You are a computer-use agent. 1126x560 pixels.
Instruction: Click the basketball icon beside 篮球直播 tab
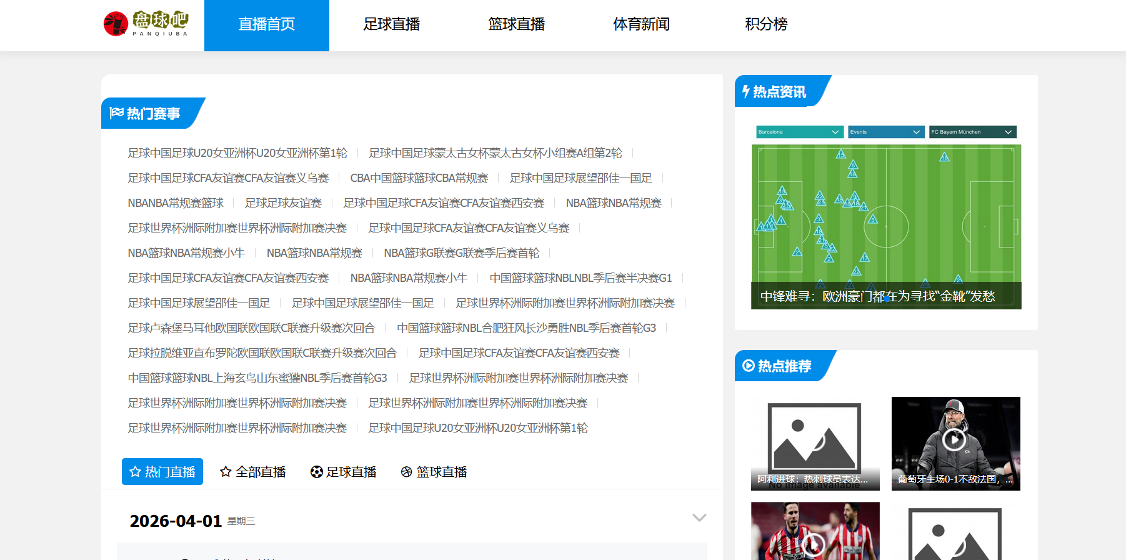(407, 472)
